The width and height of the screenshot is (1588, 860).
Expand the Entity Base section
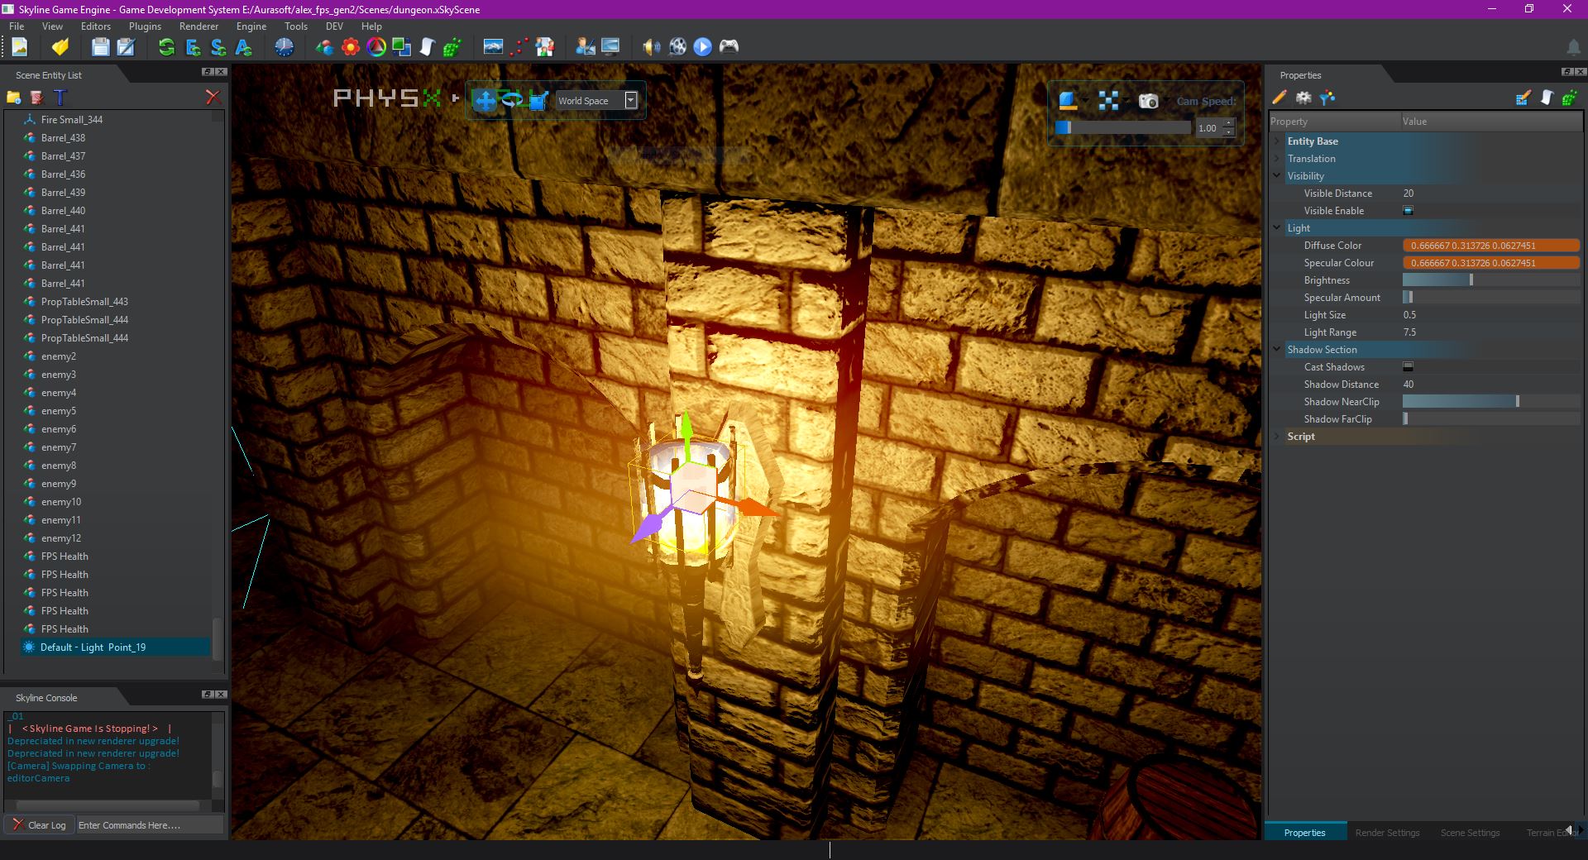[1277, 141]
